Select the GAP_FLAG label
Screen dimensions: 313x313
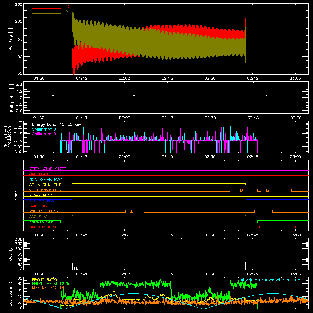38,174
